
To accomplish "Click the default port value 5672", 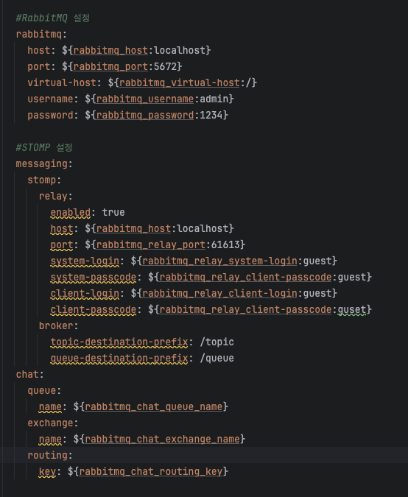I will 165,66.
